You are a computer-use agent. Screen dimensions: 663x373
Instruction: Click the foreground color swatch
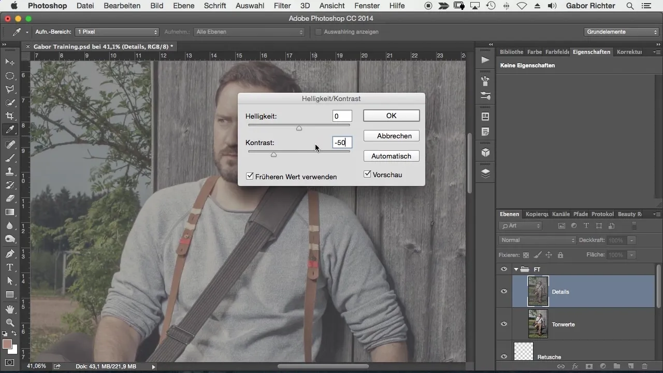pyautogui.click(x=7, y=344)
